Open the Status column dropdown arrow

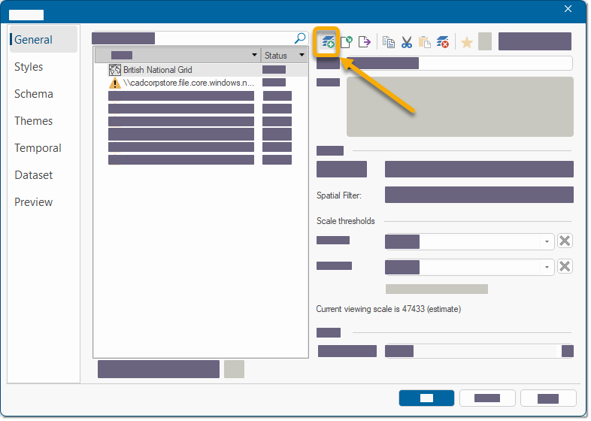point(302,56)
